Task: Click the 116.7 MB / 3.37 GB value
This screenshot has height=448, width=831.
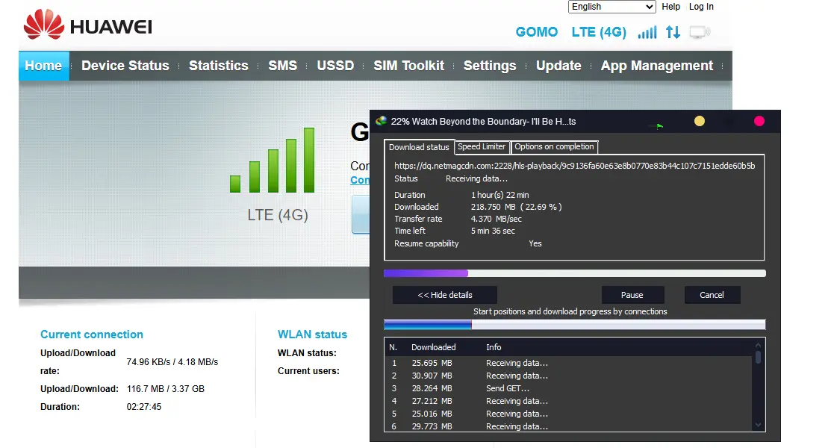Action: [165, 388]
